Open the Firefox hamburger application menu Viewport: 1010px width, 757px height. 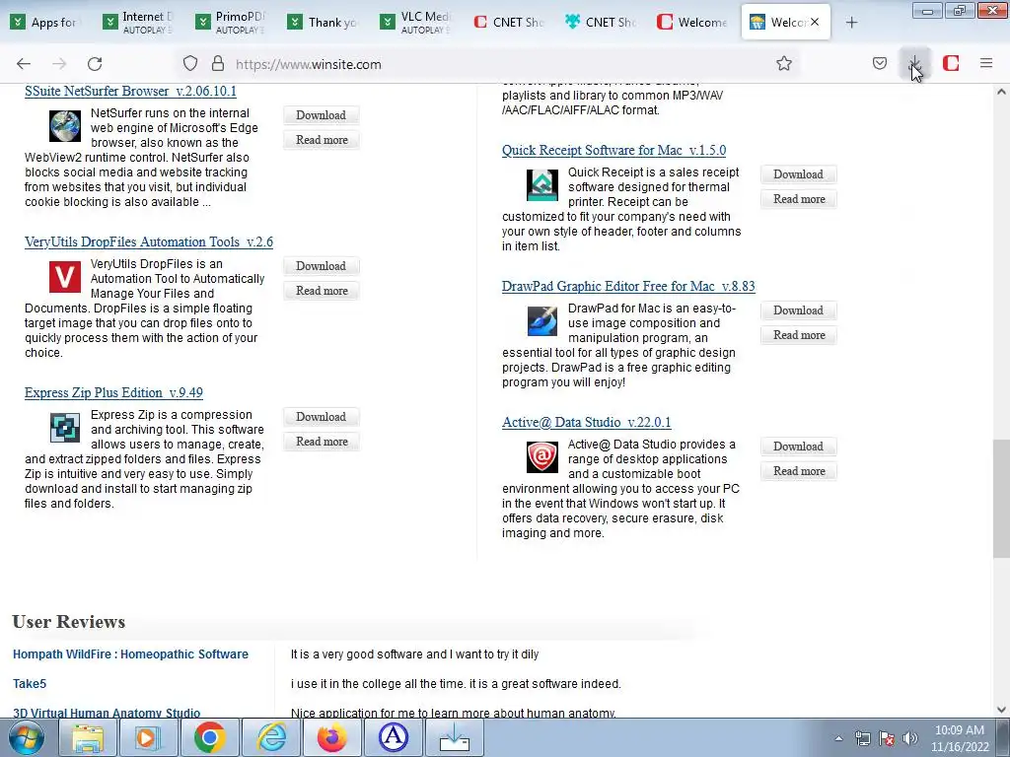[x=986, y=63]
